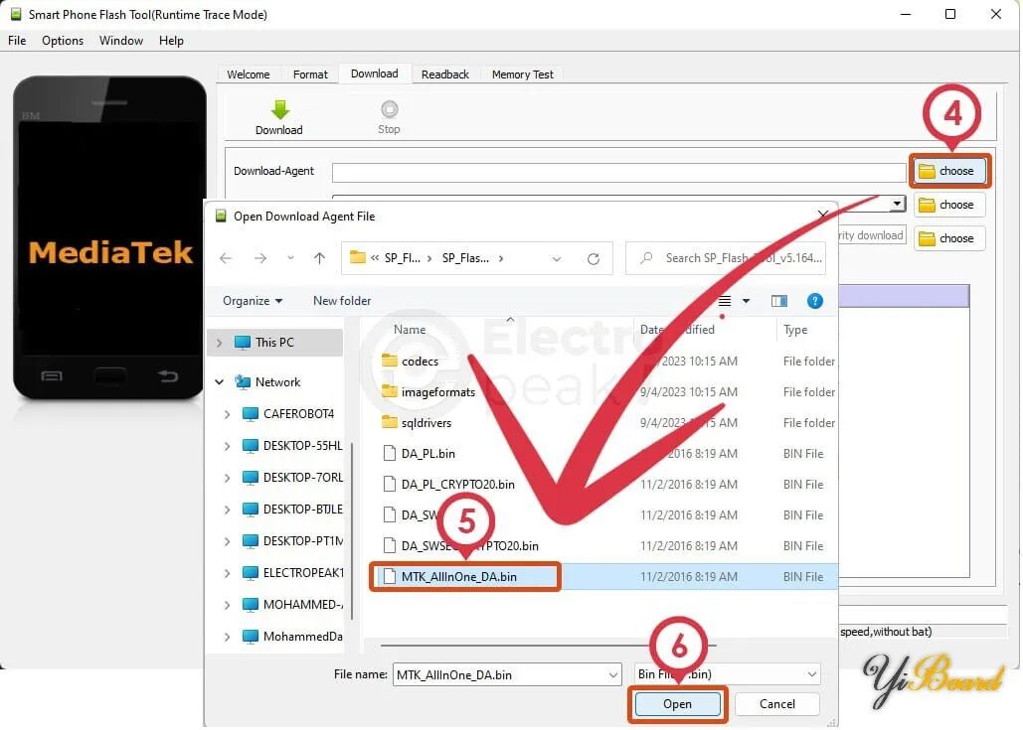Open the codecs folder

click(x=420, y=362)
